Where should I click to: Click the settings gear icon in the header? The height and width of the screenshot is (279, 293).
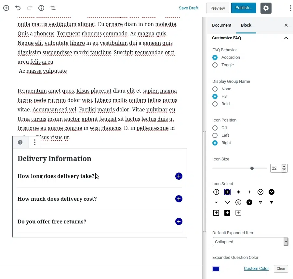pyautogui.click(x=266, y=8)
